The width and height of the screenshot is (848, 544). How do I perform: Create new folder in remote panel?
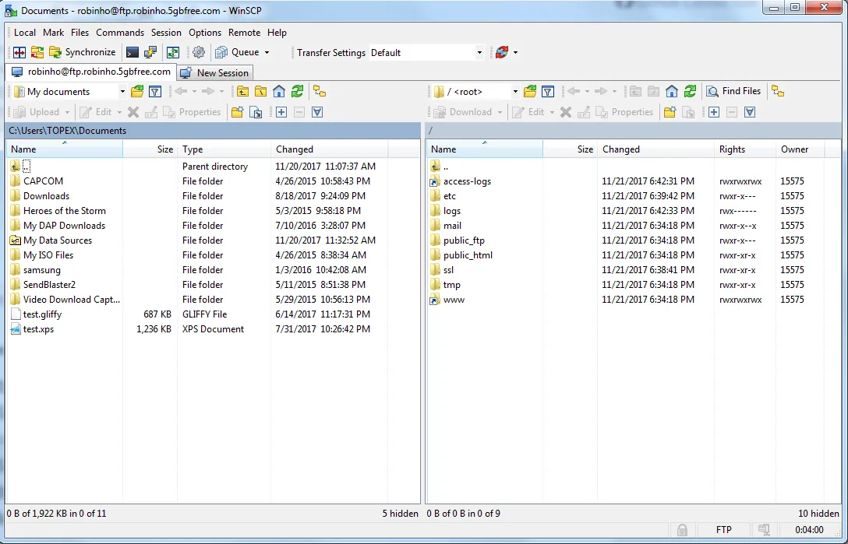[670, 112]
